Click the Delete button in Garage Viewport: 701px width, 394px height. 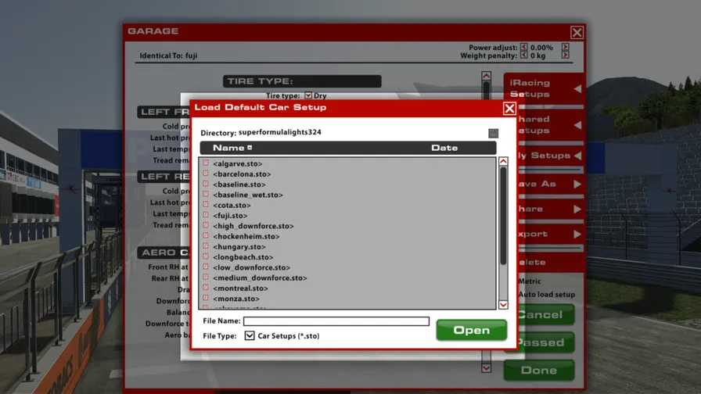(551, 262)
